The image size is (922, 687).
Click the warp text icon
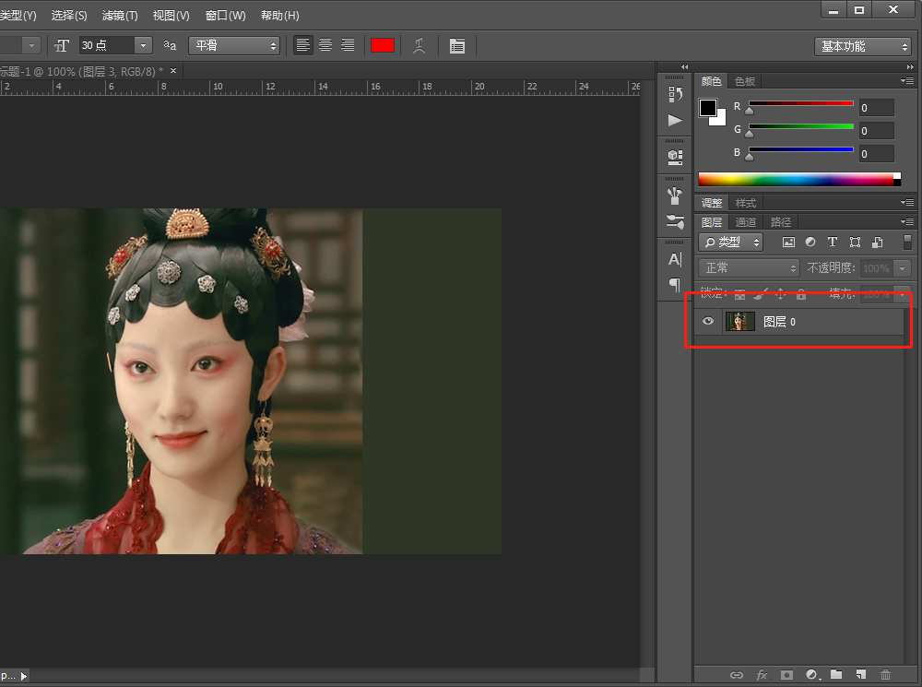click(x=419, y=45)
